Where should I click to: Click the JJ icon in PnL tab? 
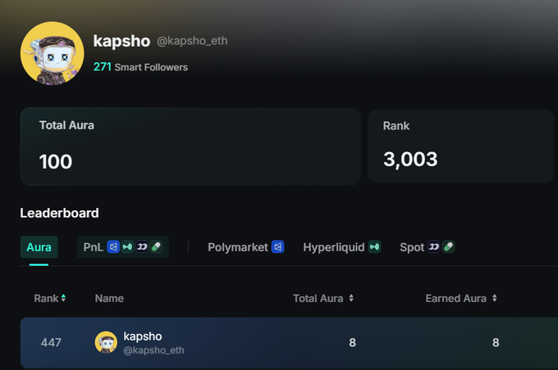[142, 246]
